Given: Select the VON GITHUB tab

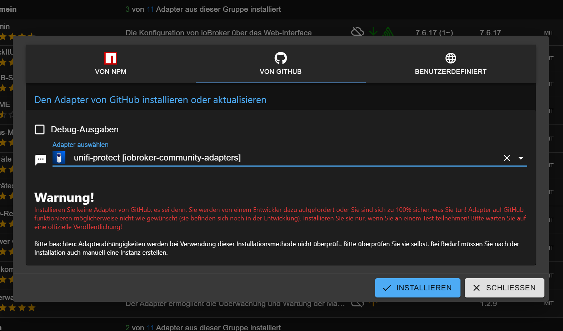Looking at the screenshot, I should (281, 64).
